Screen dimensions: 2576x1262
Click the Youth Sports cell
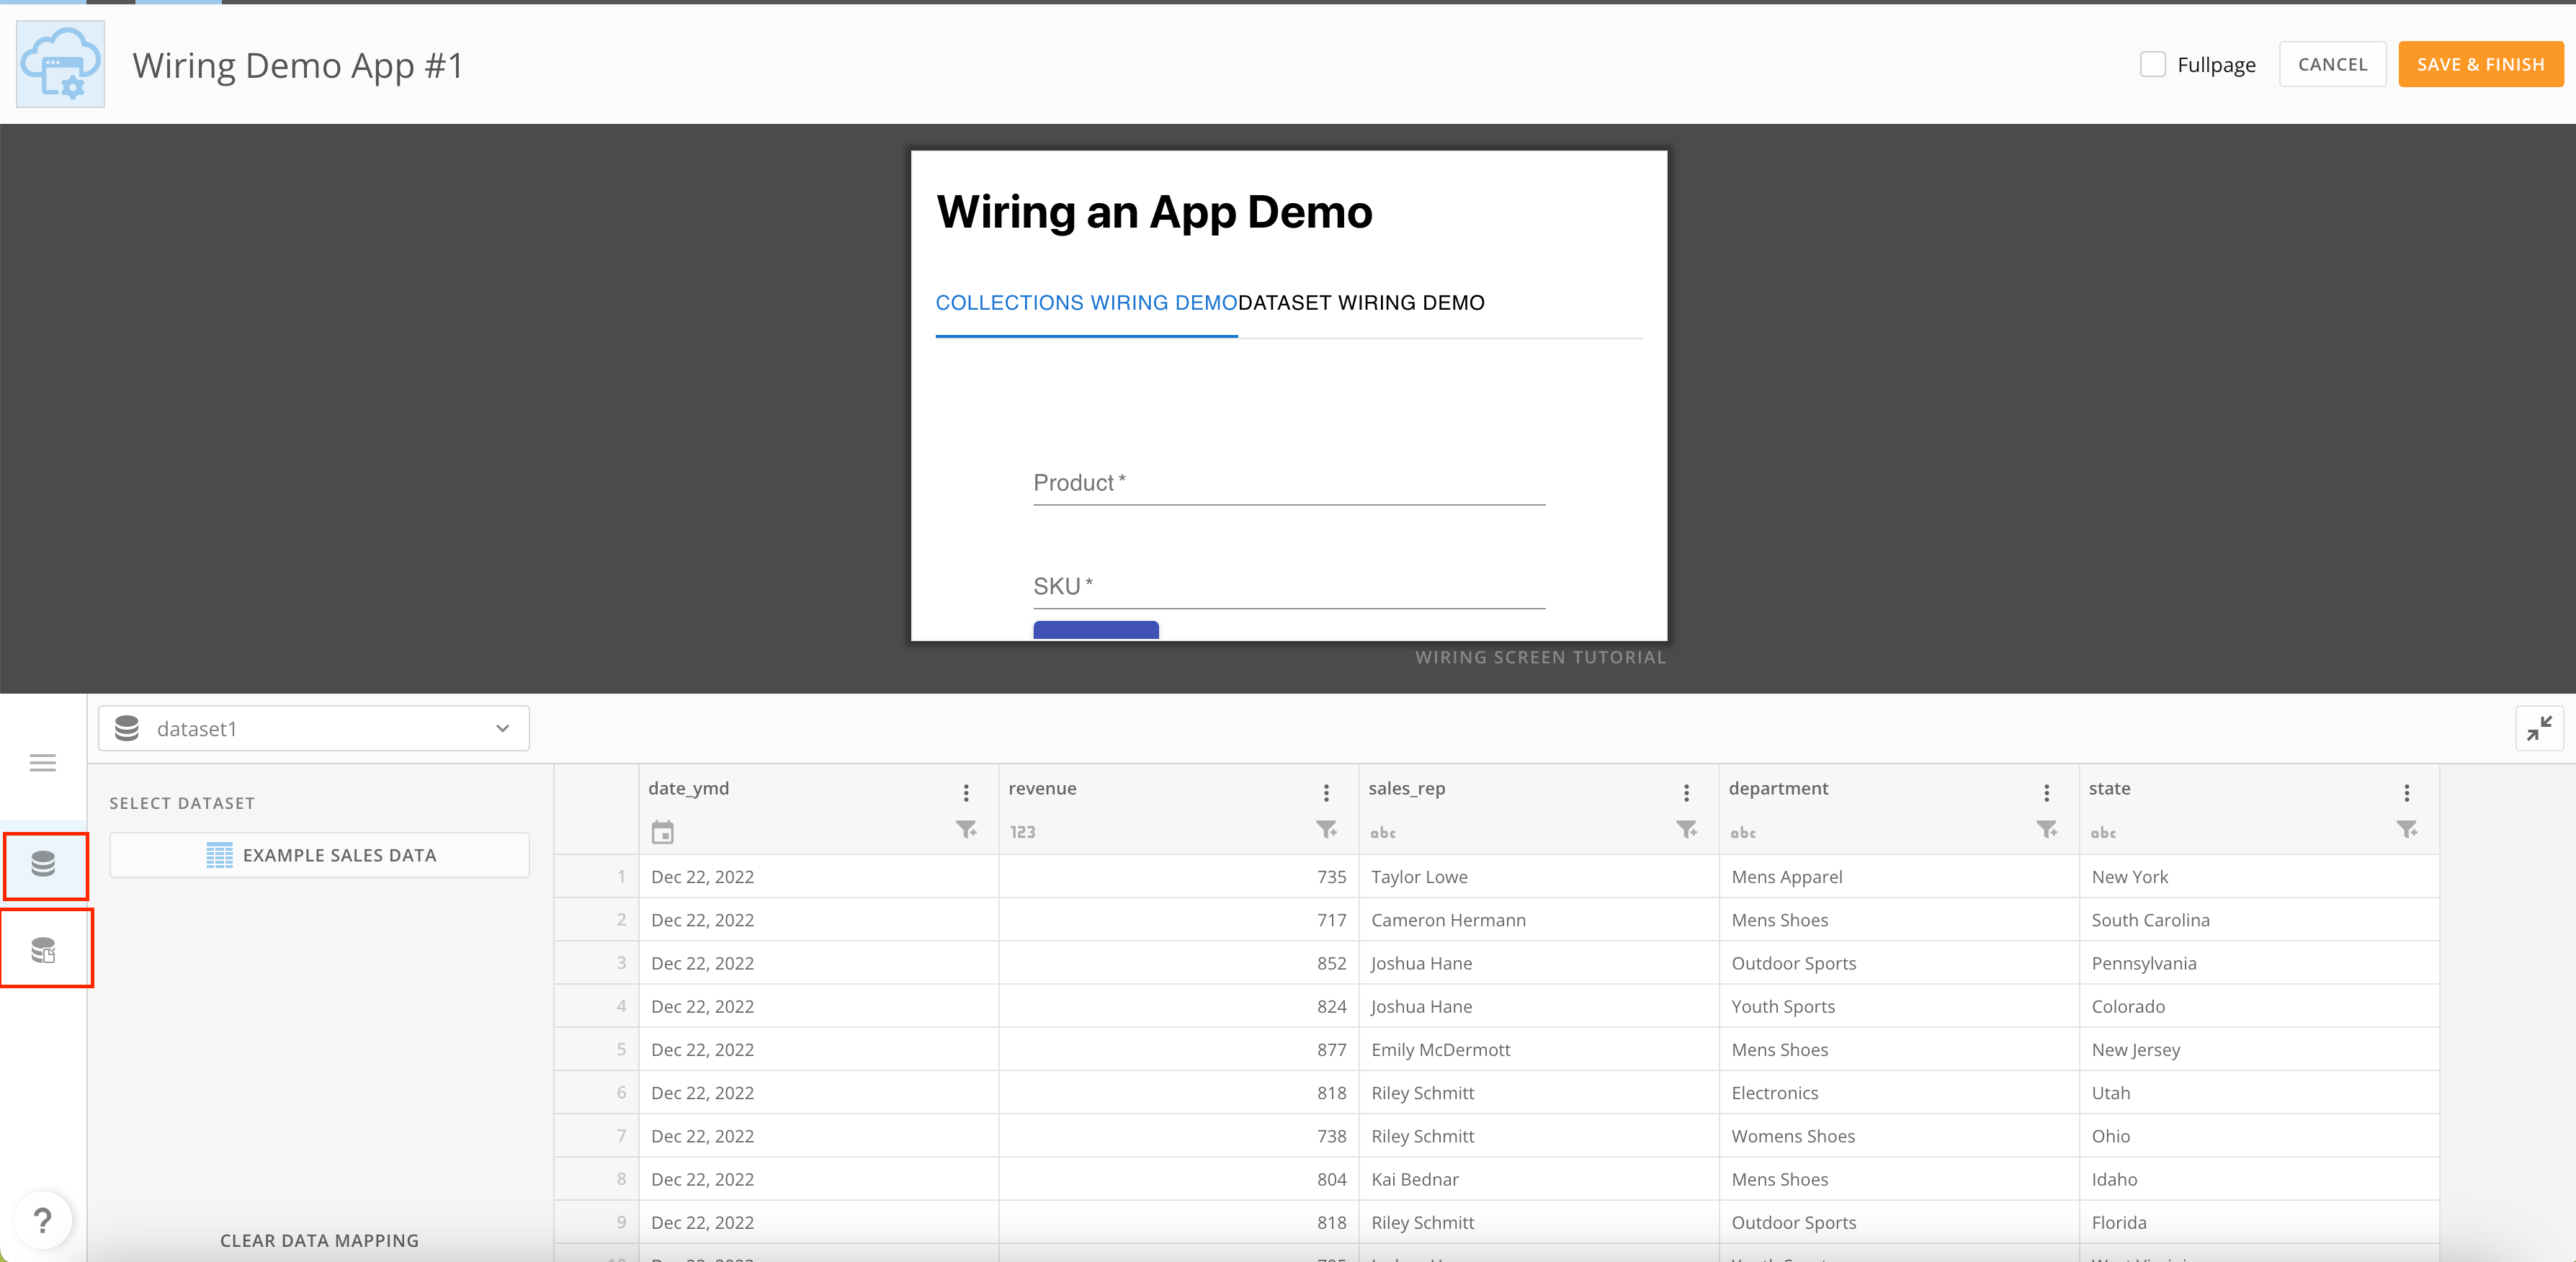(x=1898, y=1007)
